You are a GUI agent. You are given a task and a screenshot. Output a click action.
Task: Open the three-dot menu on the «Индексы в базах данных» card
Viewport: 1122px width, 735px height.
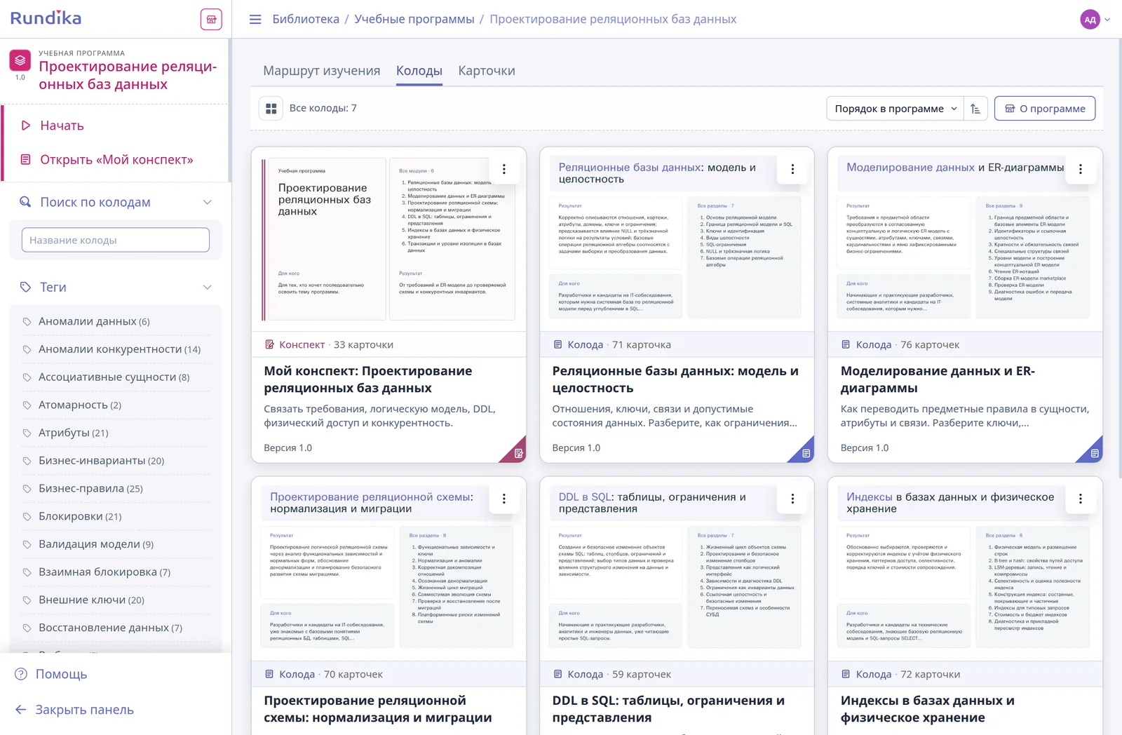point(1080,499)
